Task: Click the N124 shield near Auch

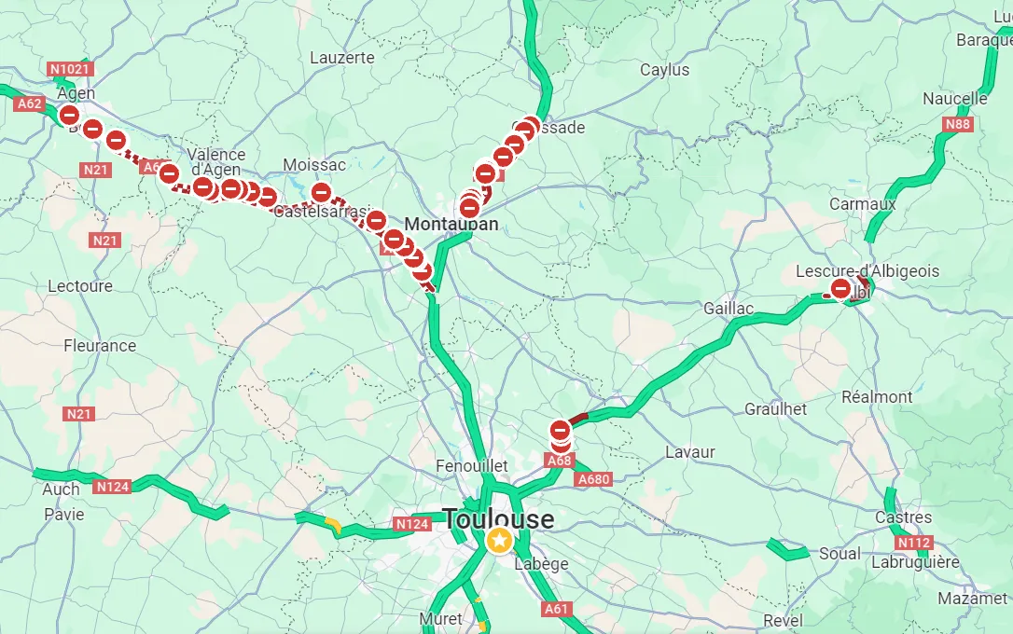Action: coord(113,486)
